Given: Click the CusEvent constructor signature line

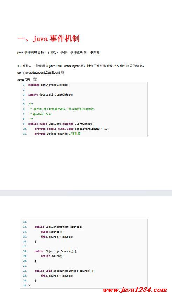Looking at the screenshot, I should point(59,227).
